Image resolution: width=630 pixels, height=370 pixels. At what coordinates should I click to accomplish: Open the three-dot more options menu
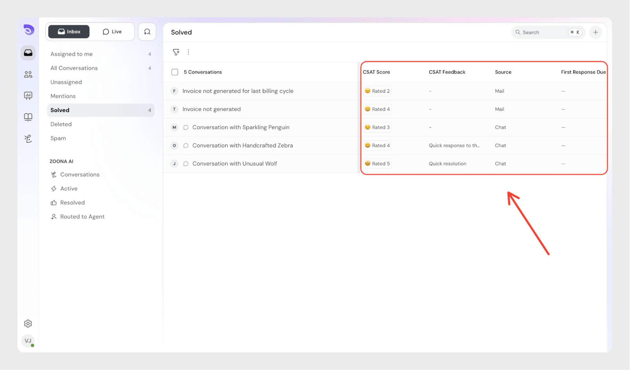tap(188, 52)
